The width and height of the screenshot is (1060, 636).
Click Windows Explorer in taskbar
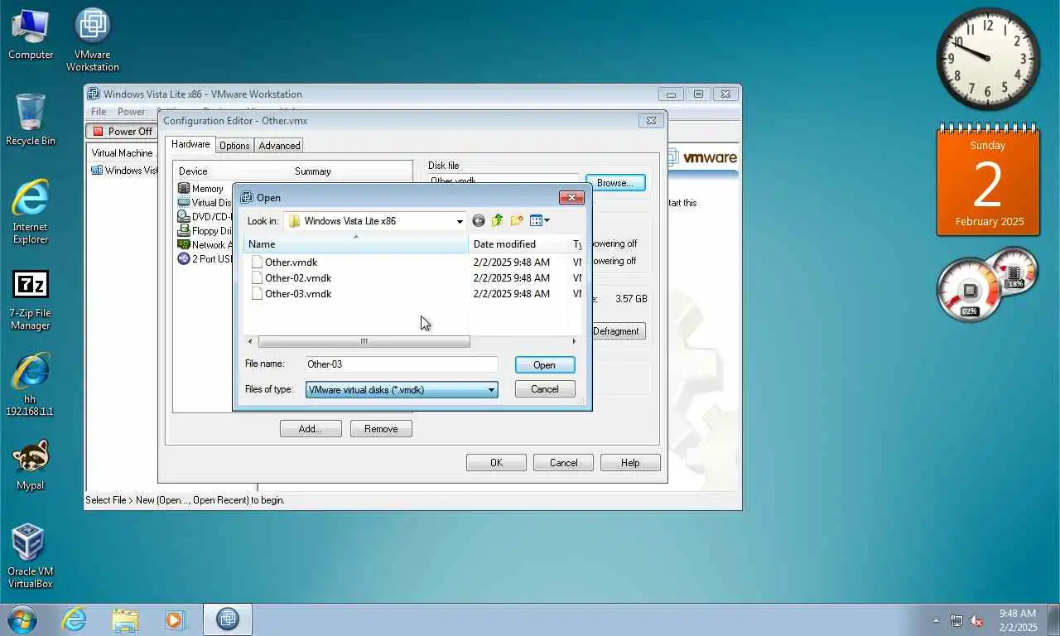125,619
